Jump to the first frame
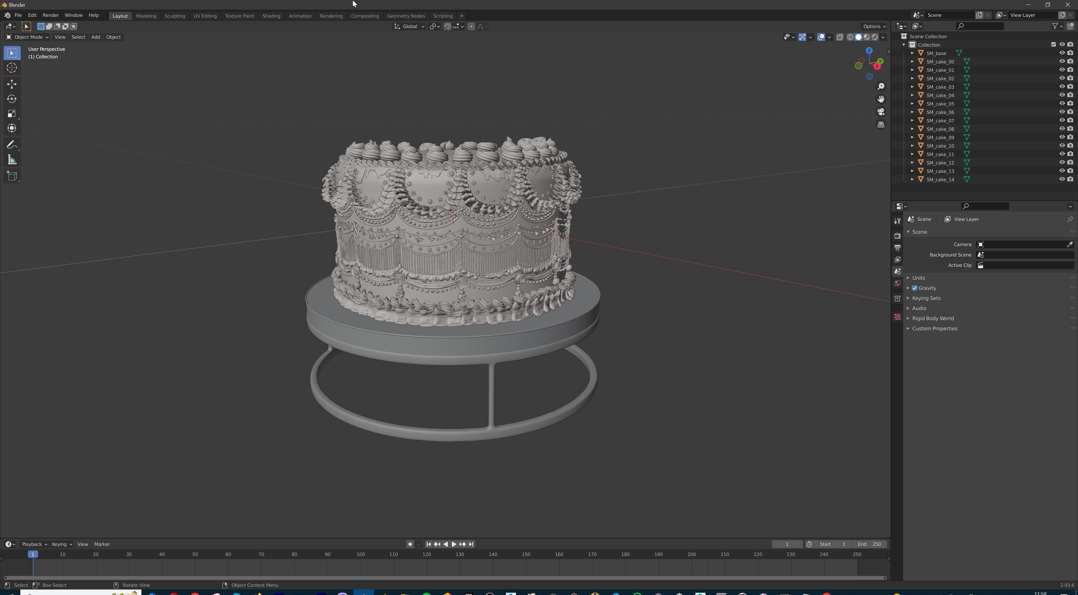The height and width of the screenshot is (595, 1078). 428,544
